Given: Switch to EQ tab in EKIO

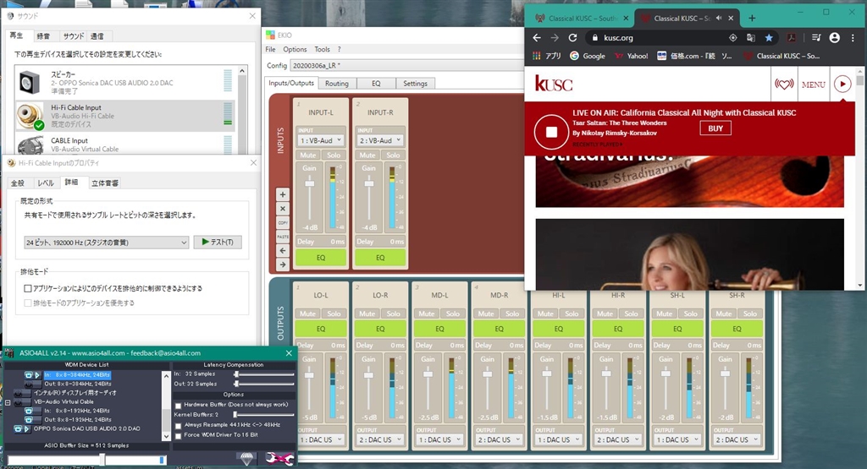Looking at the screenshot, I should [x=376, y=84].
